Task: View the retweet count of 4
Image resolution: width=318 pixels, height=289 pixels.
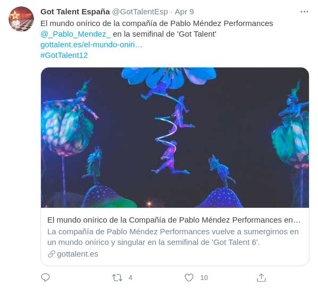Action: tap(130, 278)
